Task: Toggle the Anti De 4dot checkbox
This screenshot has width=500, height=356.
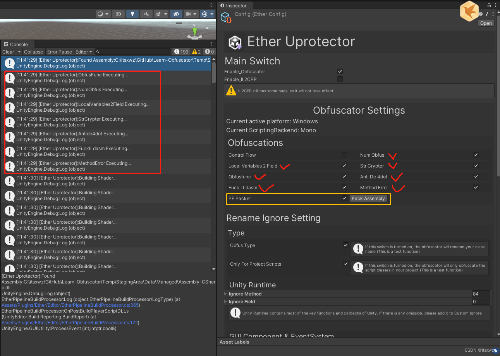Action: pyautogui.click(x=476, y=176)
